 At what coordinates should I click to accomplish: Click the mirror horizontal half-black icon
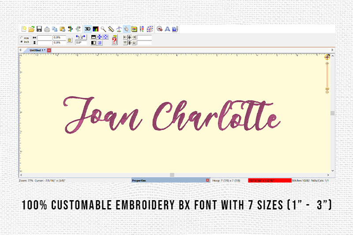tap(94, 42)
